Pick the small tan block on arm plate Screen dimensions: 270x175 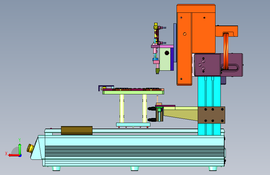pos(159,104)
